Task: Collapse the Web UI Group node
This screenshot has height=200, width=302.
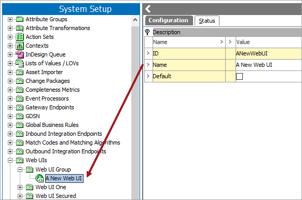Action: coord(20,169)
